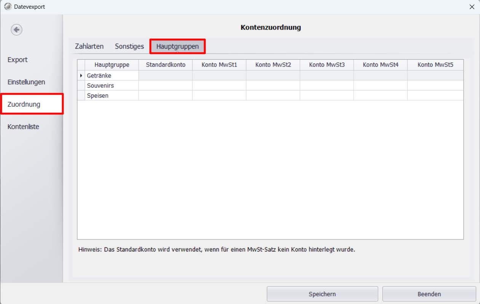Click the Konto MwSt5 cell for Getränke
The image size is (480, 304).
pyautogui.click(x=435, y=76)
